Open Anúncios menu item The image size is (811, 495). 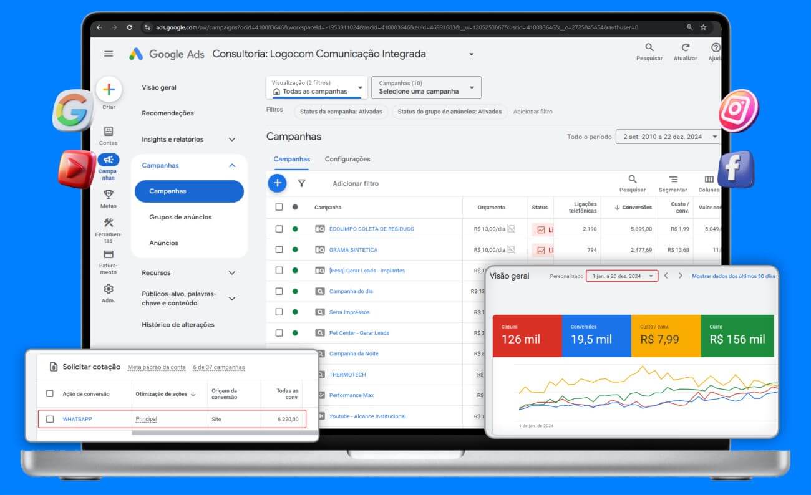(x=163, y=243)
